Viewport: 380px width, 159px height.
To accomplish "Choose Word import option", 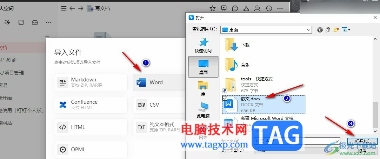I will pyautogui.click(x=159, y=82).
